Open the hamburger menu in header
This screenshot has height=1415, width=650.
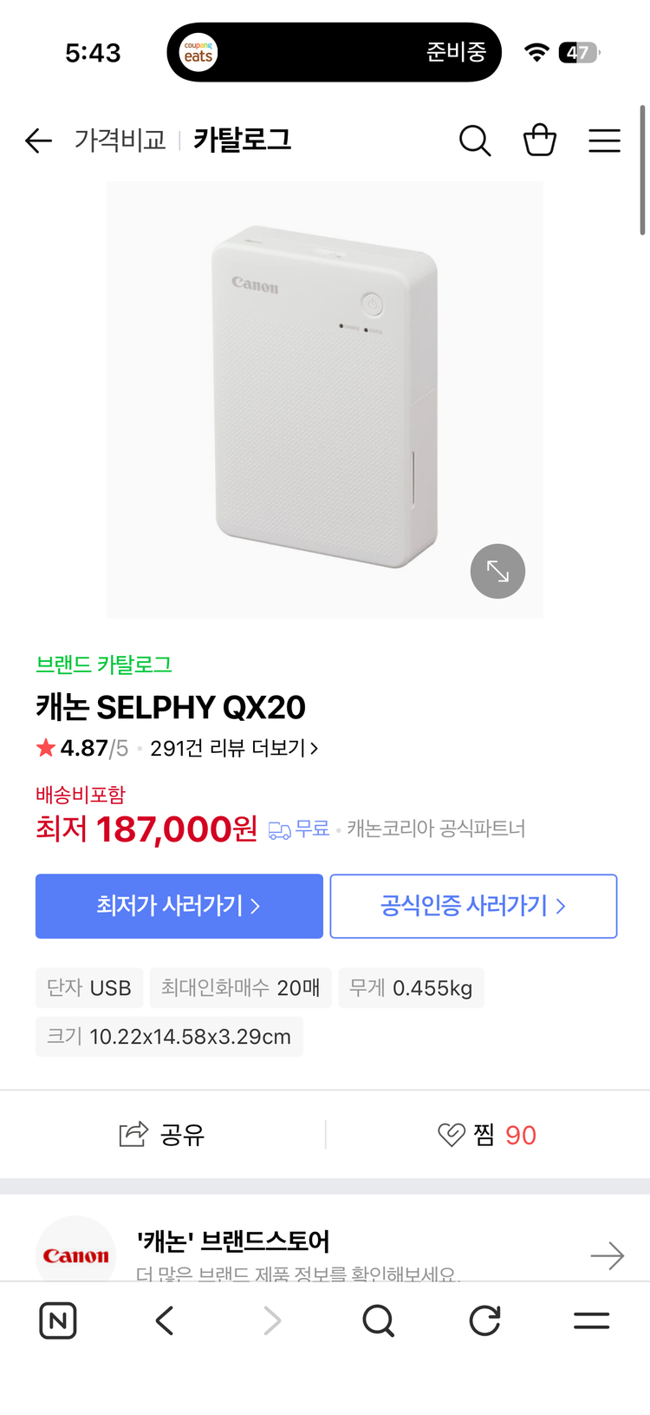pyautogui.click(x=604, y=141)
